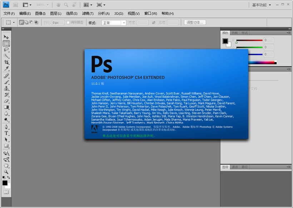
Task: Open the 文件(F) menu
Action: pyautogui.click(x=9, y=14)
